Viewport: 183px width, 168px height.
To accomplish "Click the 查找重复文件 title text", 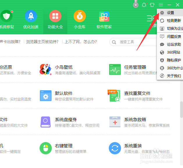I will point(137,93).
